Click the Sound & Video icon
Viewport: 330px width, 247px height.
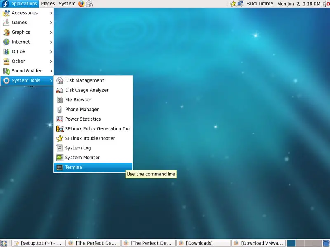pos(6,71)
